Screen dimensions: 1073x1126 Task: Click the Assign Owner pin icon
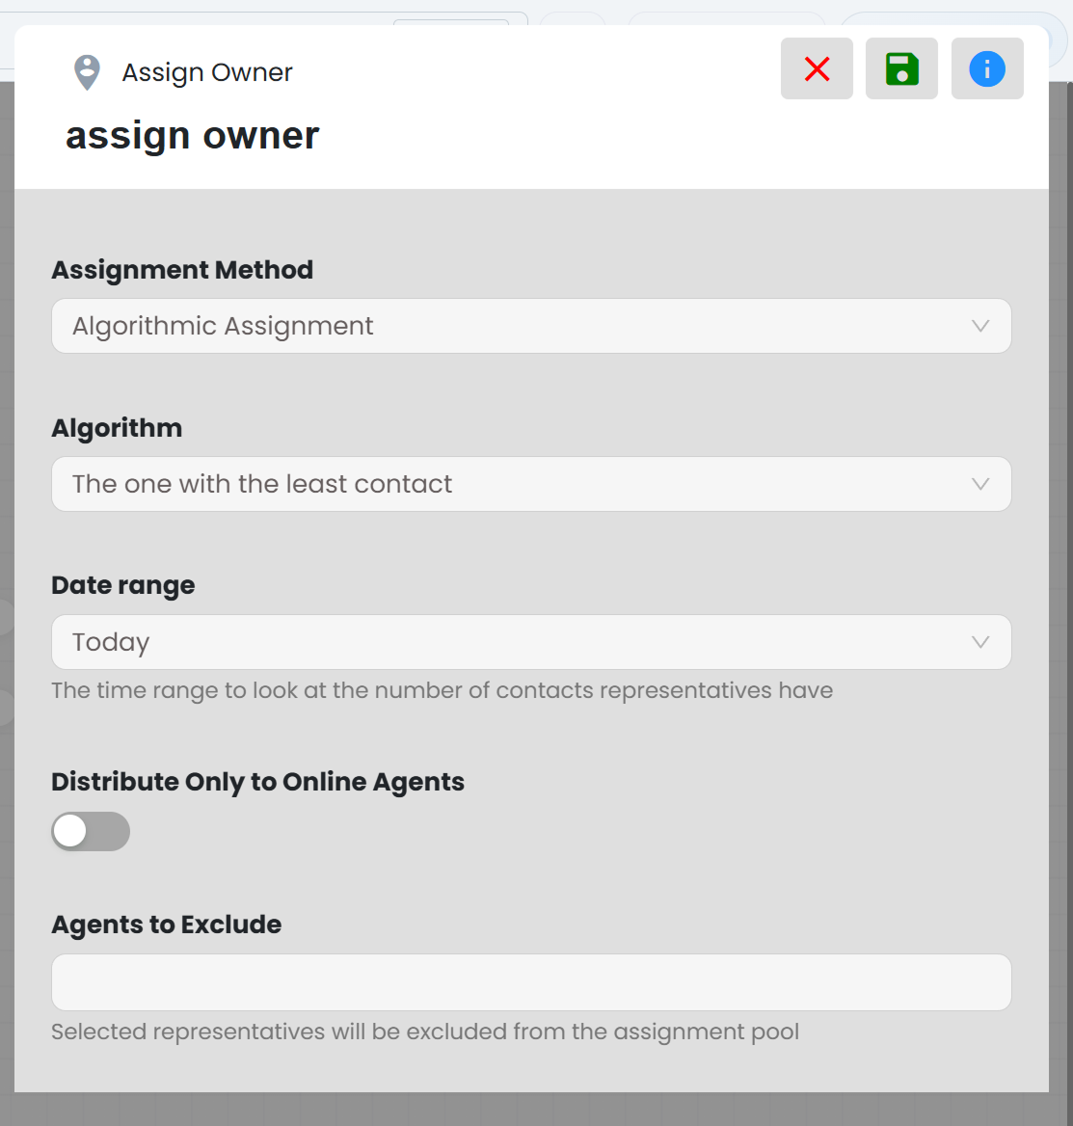click(87, 72)
